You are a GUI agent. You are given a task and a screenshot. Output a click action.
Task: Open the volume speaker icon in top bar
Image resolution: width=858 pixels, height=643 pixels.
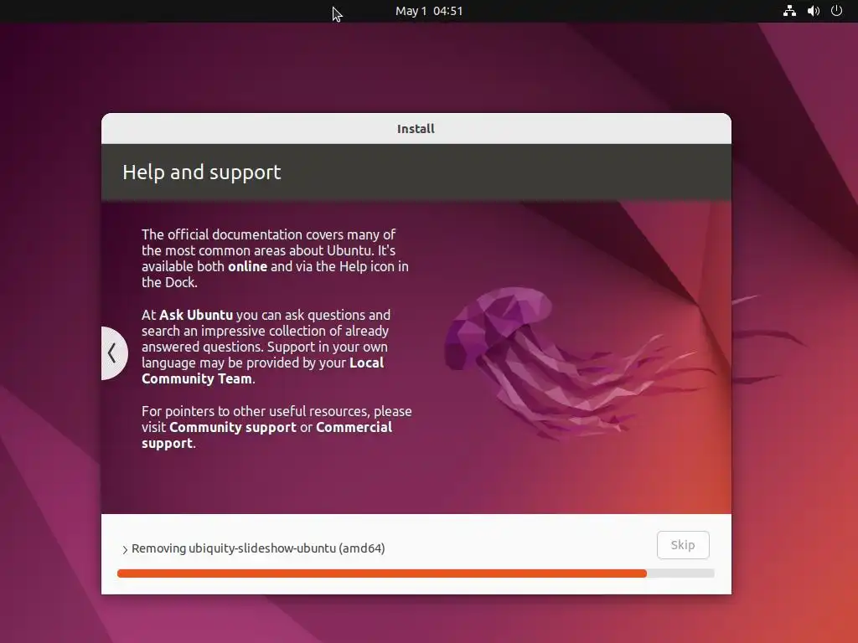coord(813,11)
